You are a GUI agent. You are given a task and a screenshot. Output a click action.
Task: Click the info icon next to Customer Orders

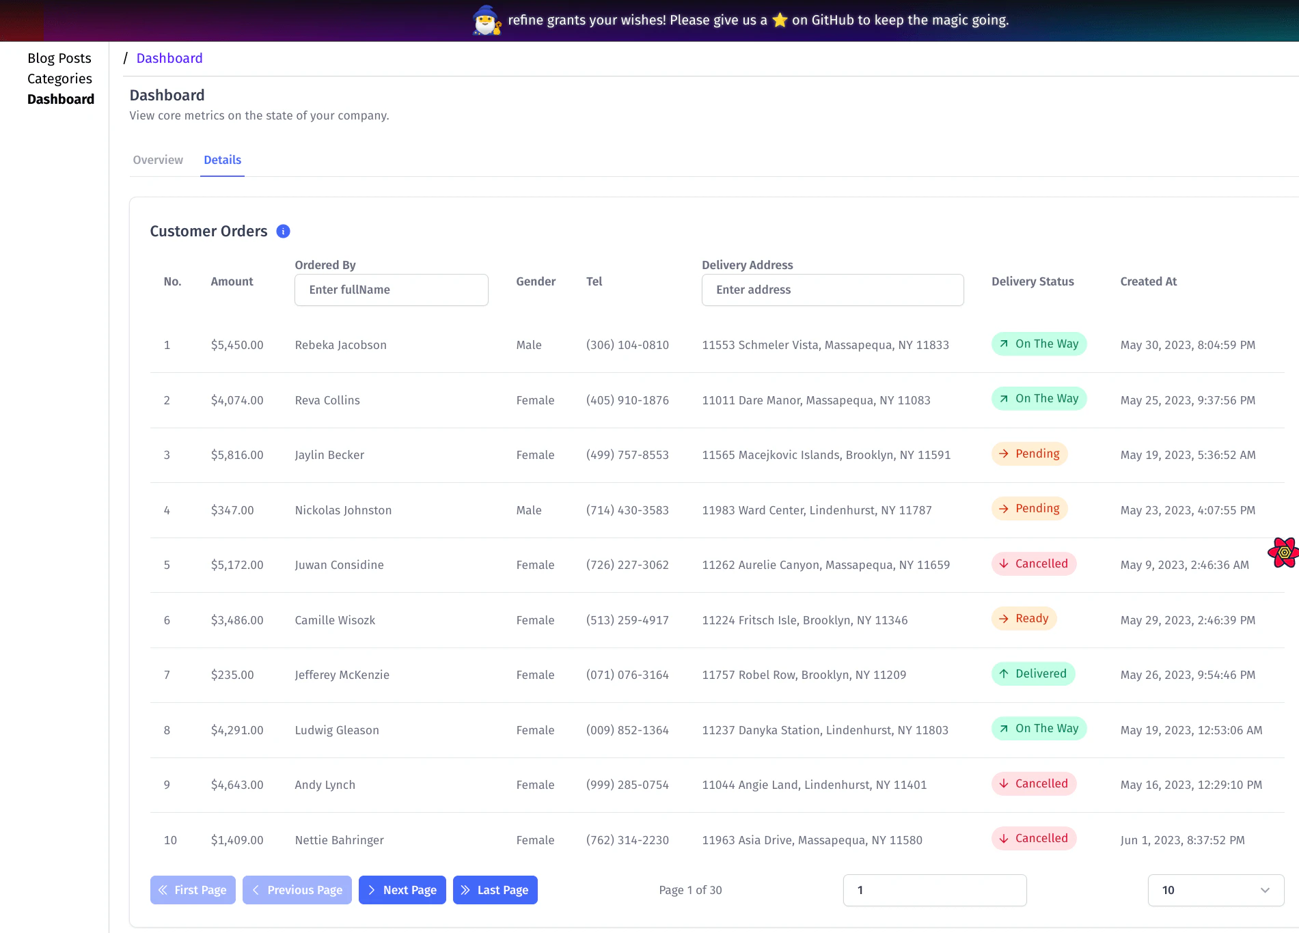(283, 232)
